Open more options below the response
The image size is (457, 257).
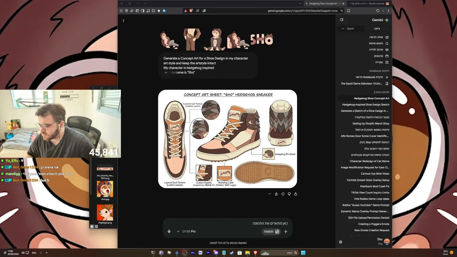coord(270,194)
